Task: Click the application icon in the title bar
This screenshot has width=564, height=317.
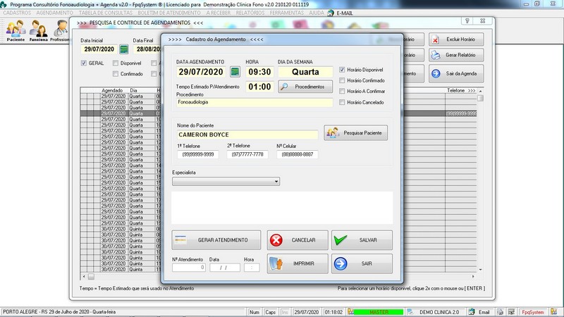Action: point(4,5)
